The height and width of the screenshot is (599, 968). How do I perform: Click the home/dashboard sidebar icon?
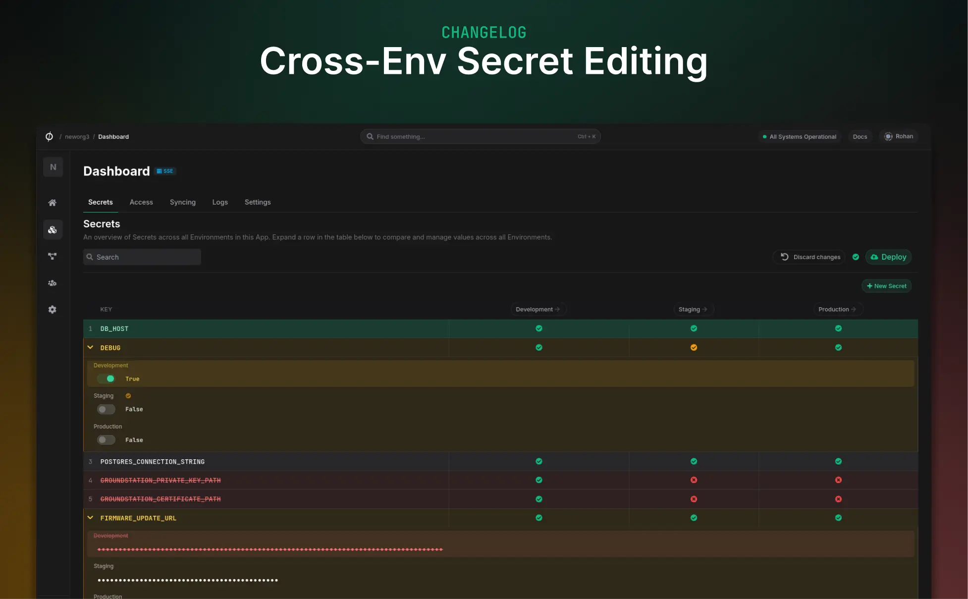tap(53, 203)
